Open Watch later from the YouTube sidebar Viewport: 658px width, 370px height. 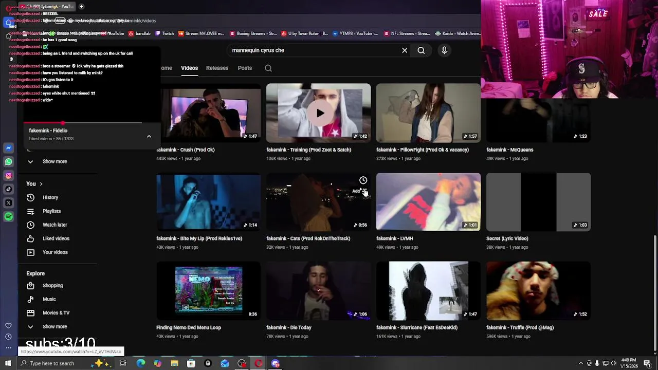pyautogui.click(x=54, y=225)
